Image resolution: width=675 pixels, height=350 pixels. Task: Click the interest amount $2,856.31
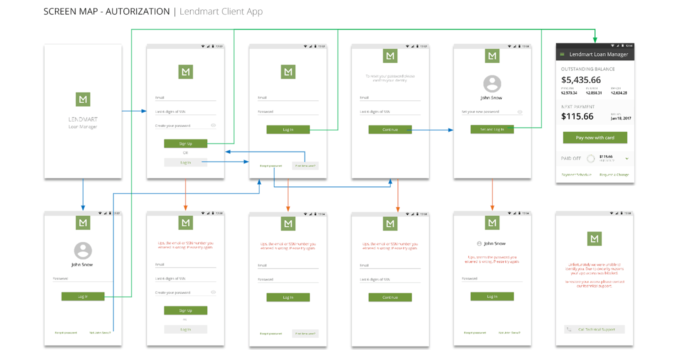pos(594,93)
